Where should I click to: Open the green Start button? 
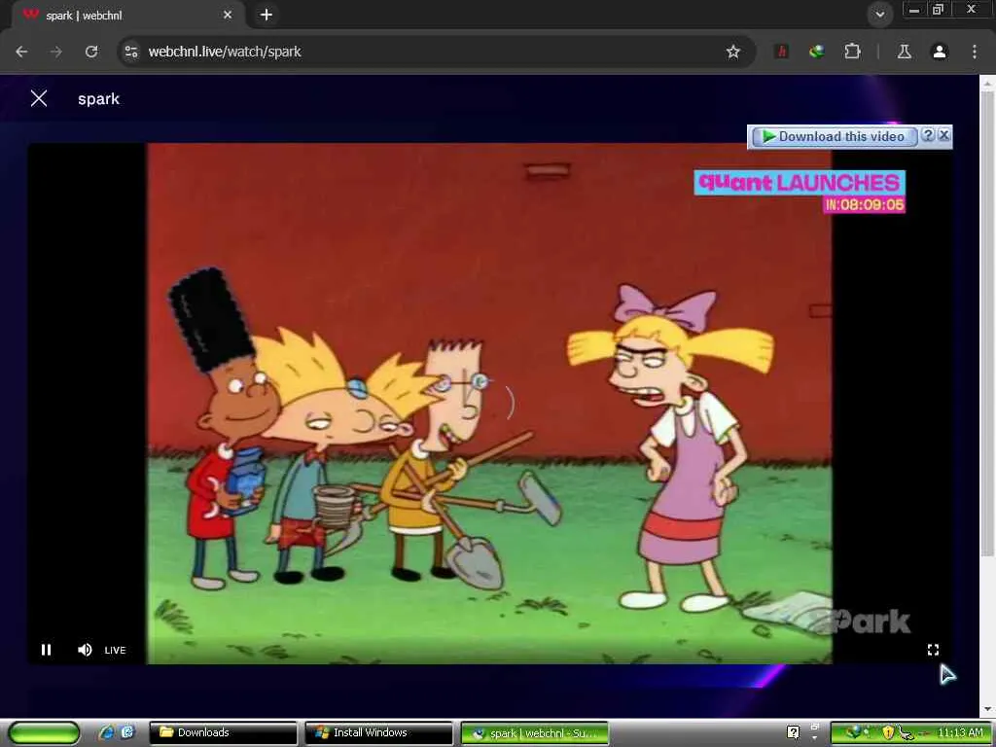[x=45, y=733]
